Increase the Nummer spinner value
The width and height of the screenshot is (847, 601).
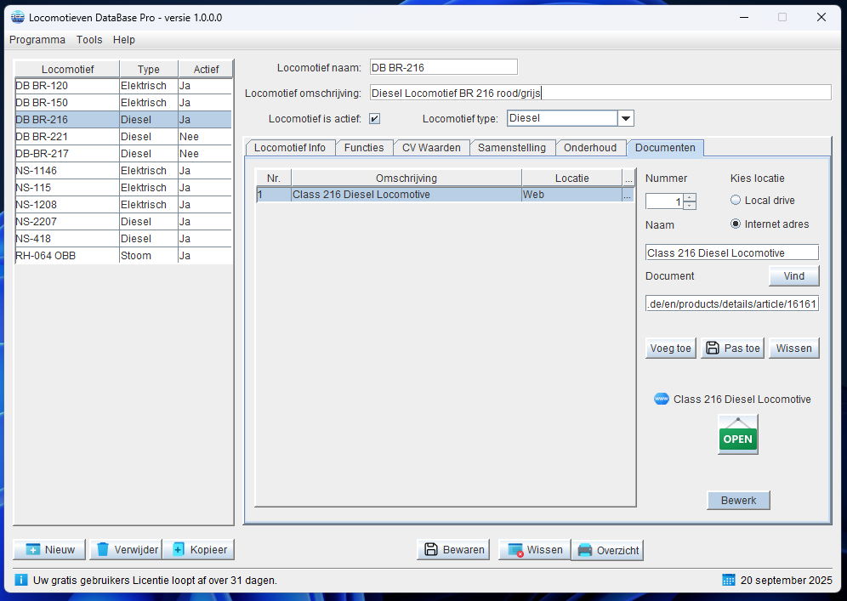690,197
